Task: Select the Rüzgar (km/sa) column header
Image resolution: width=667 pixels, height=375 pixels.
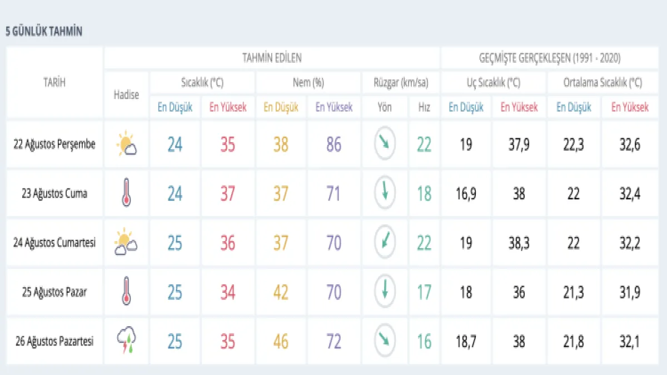Action: pos(400,83)
